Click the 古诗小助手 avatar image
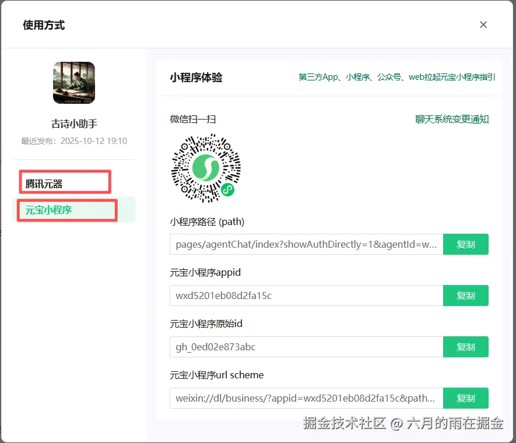This screenshot has width=516, height=443. pos(74,83)
